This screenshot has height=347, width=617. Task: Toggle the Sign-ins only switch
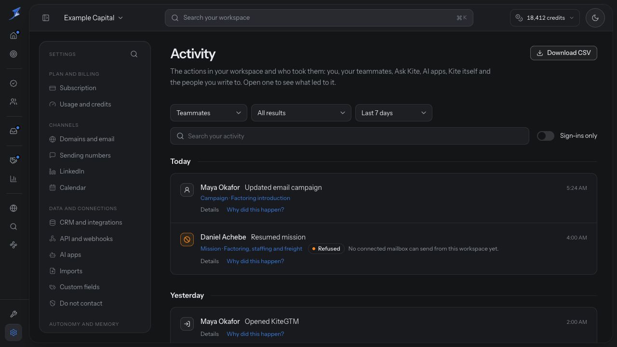click(546, 136)
